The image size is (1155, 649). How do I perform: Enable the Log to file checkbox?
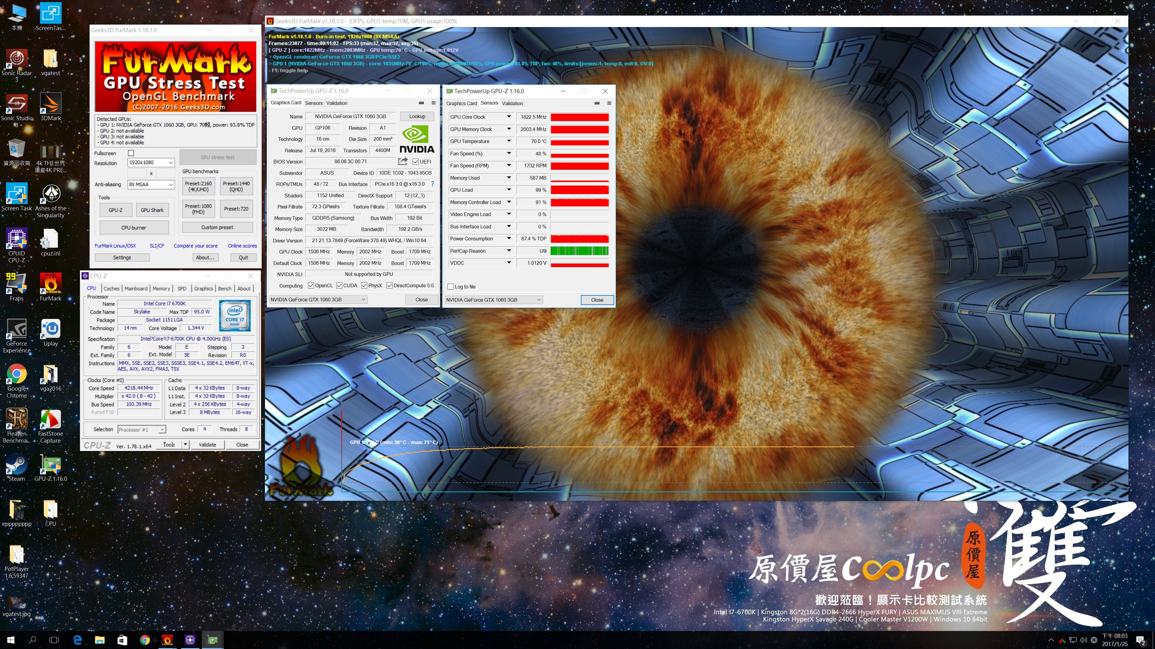(451, 287)
